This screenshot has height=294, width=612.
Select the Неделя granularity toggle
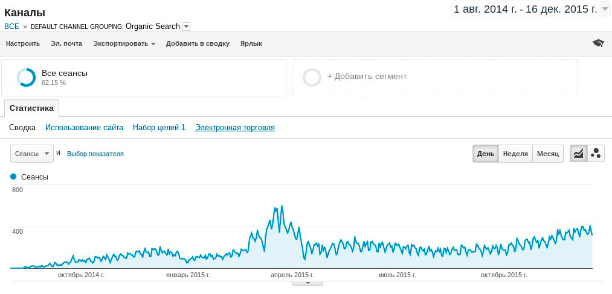tap(515, 154)
